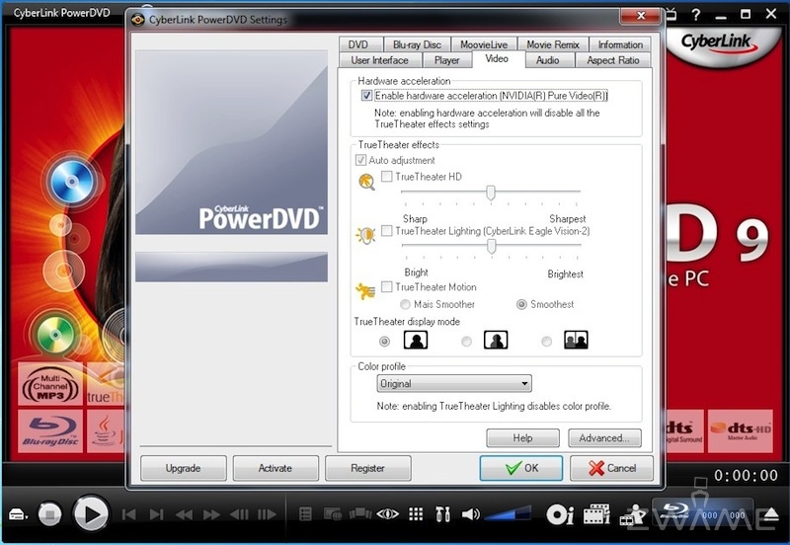This screenshot has height=545, width=790.
Task: Open the disc info icon
Action: point(560,514)
